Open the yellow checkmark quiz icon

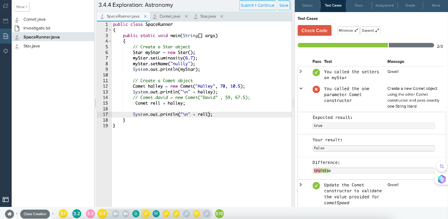196,214
